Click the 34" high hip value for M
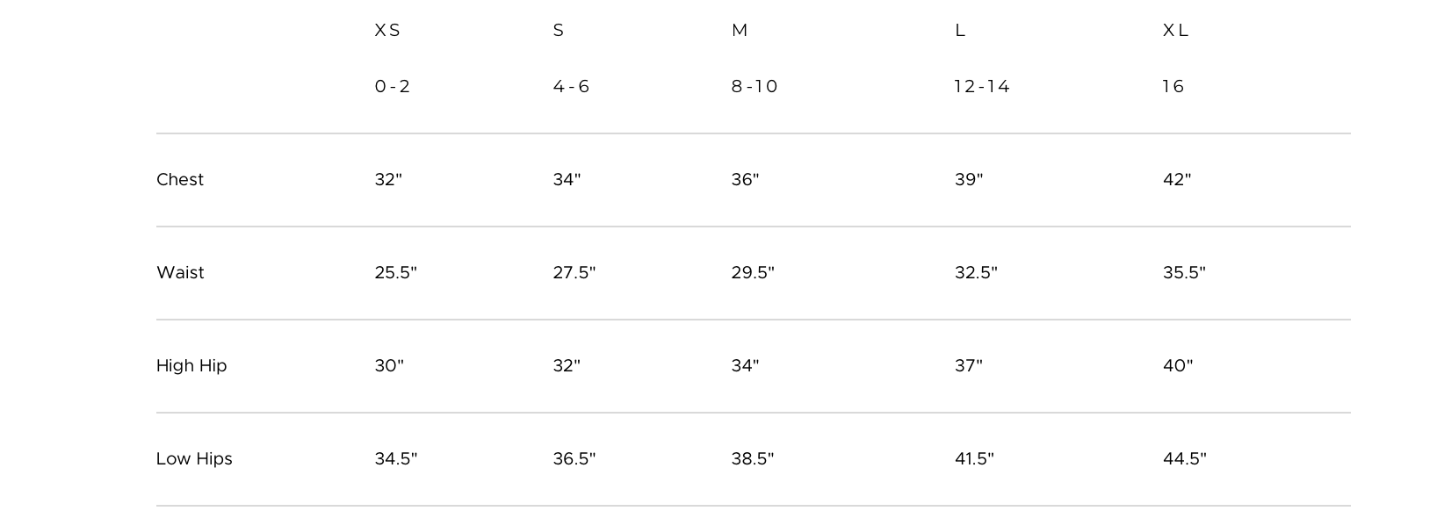 (x=746, y=366)
